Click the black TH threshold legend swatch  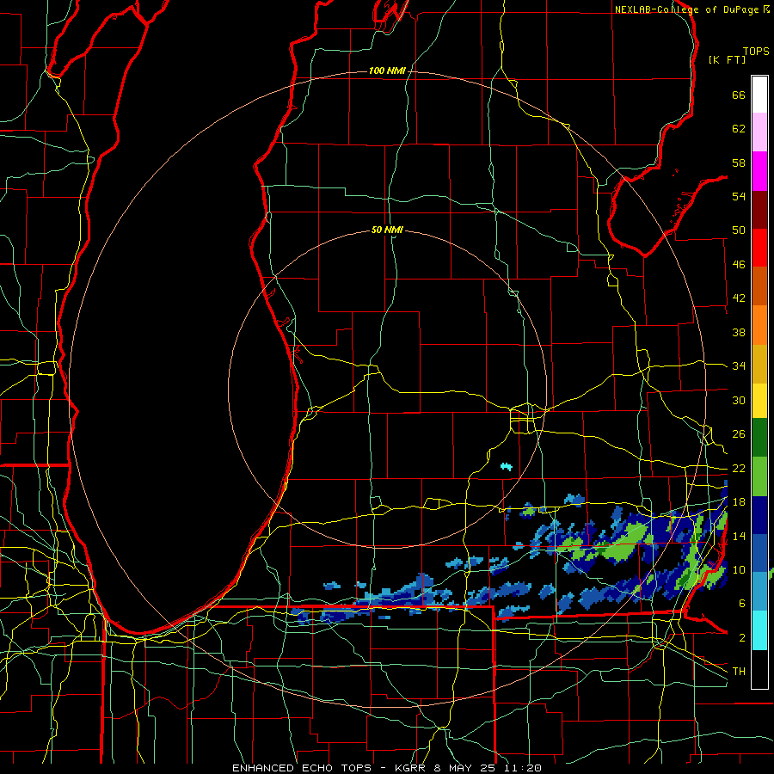tap(759, 669)
